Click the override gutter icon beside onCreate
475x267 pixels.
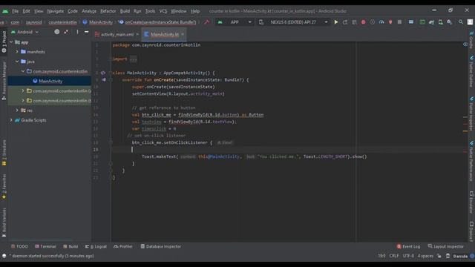click(x=104, y=80)
